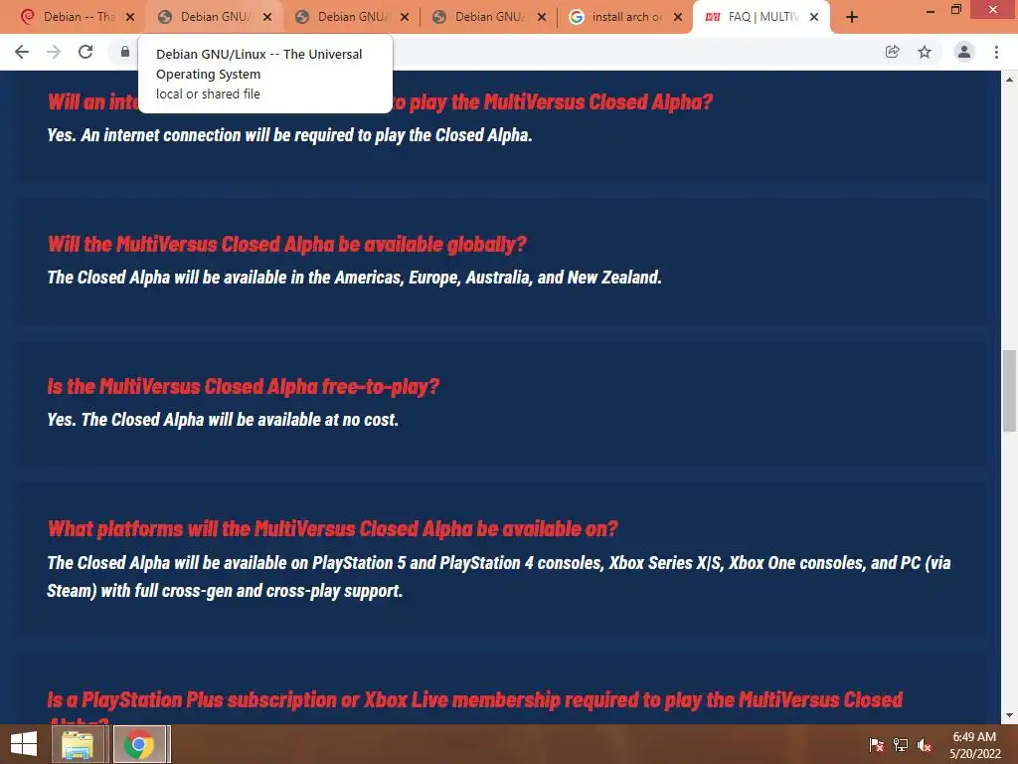Click the MultiVersus favicon on the FAQ tab
The height and width of the screenshot is (764, 1018).
[713, 17]
